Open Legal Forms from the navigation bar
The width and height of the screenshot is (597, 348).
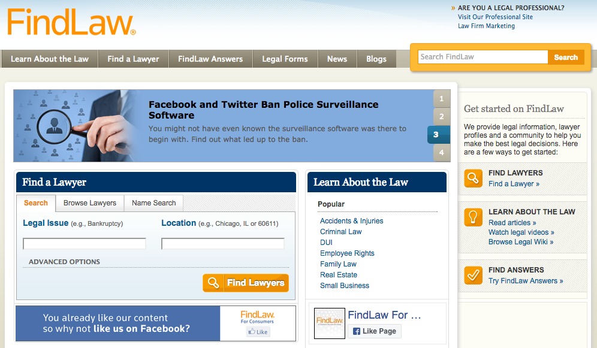coord(285,59)
